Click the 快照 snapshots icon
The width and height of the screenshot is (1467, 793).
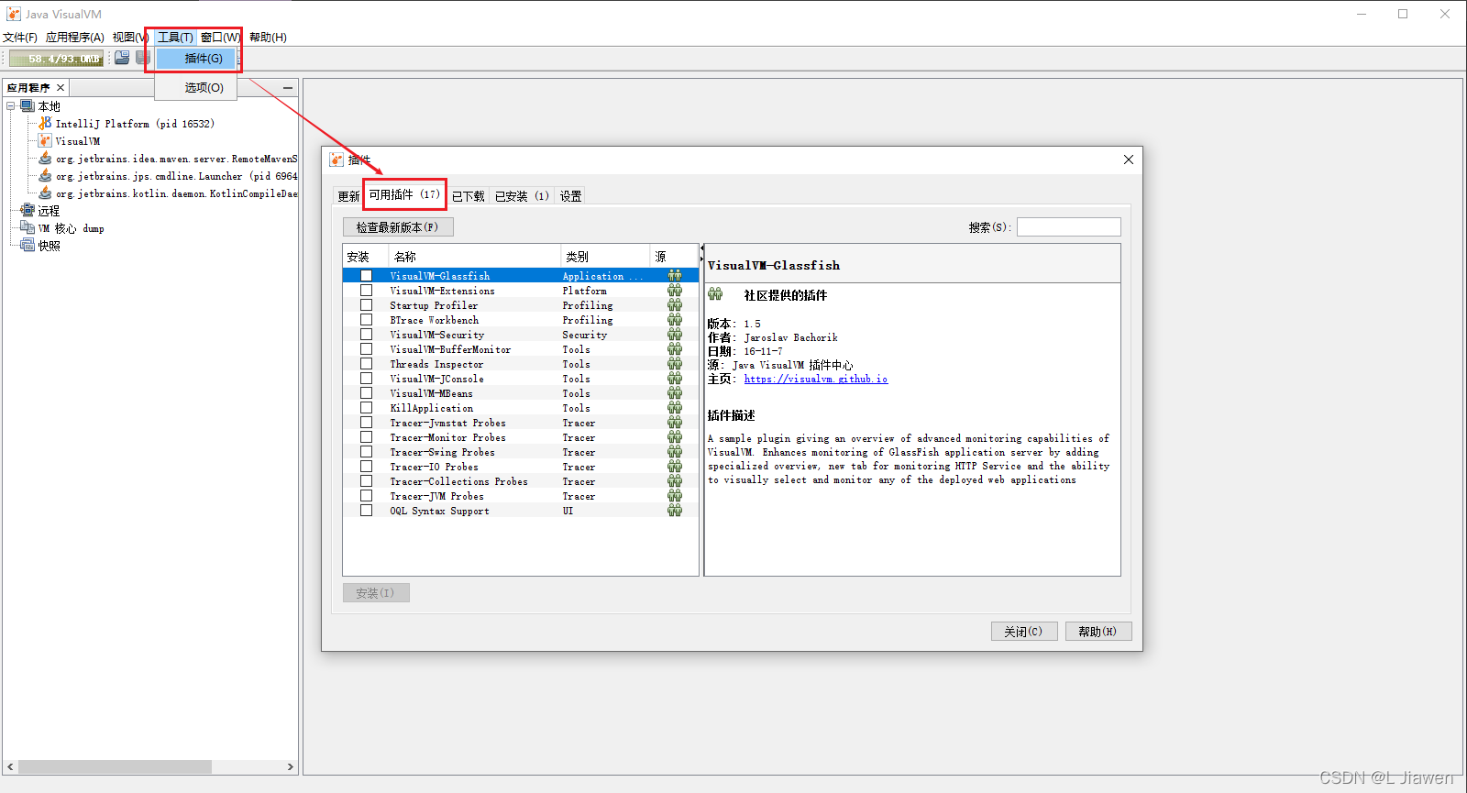pyautogui.click(x=28, y=245)
